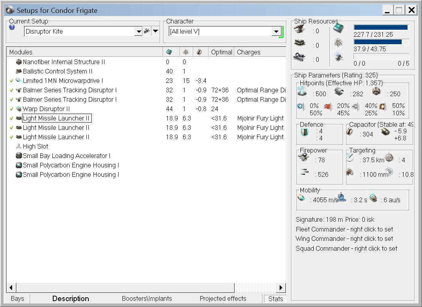Click Wing Commander right click to set
Image resolution: width=422 pixels, height=307 pixels.
tap(344, 239)
